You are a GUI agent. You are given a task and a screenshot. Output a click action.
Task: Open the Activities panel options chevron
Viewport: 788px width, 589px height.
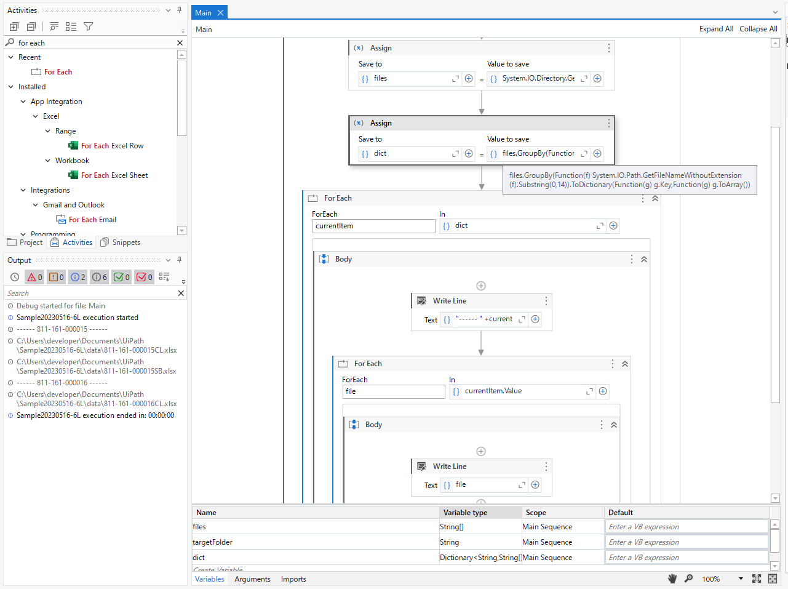point(168,10)
